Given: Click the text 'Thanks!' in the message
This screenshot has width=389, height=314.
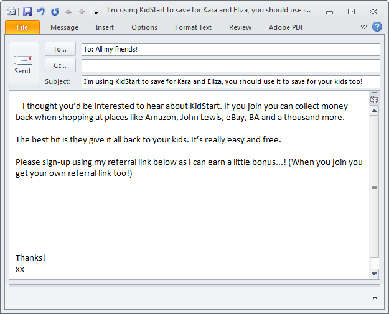Looking at the screenshot, I should pyautogui.click(x=30, y=258).
